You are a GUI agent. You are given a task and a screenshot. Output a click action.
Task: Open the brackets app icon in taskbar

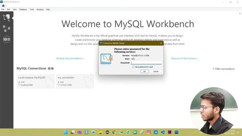[87, 132]
